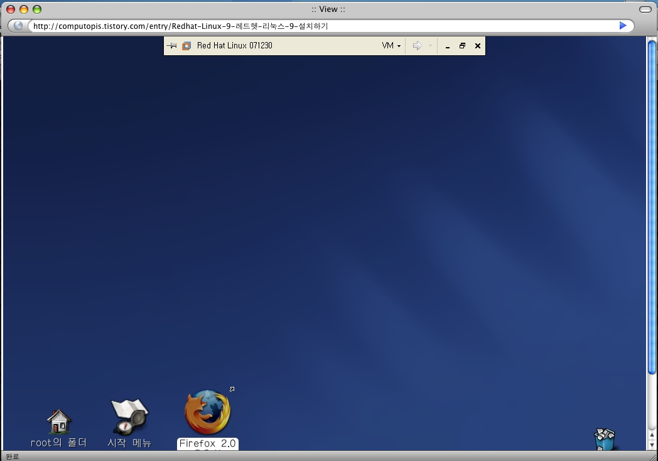Click the pushpin icon on VM toolbar
The width and height of the screenshot is (658, 461).
tap(171, 46)
